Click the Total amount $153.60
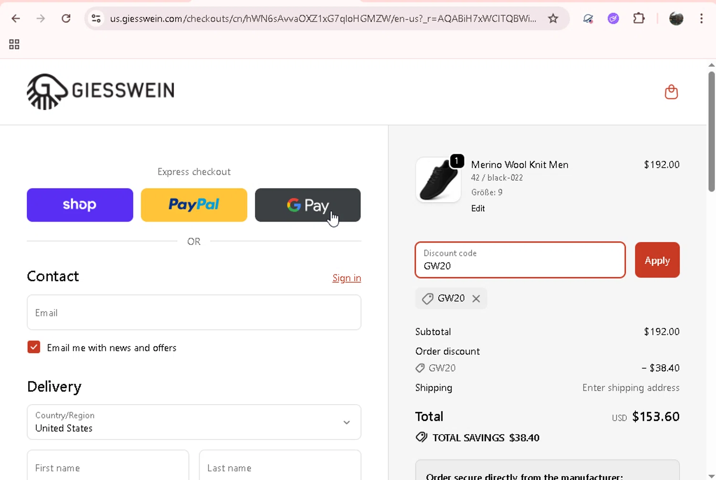 click(x=655, y=417)
